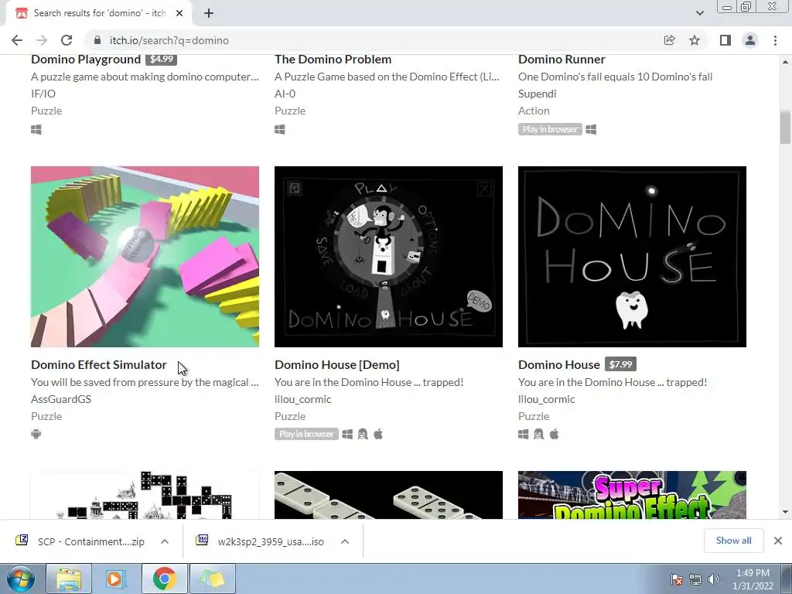Screen dimensions: 792x594
Task: Bookmark this page with the star icon
Action: click(x=695, y=40)
